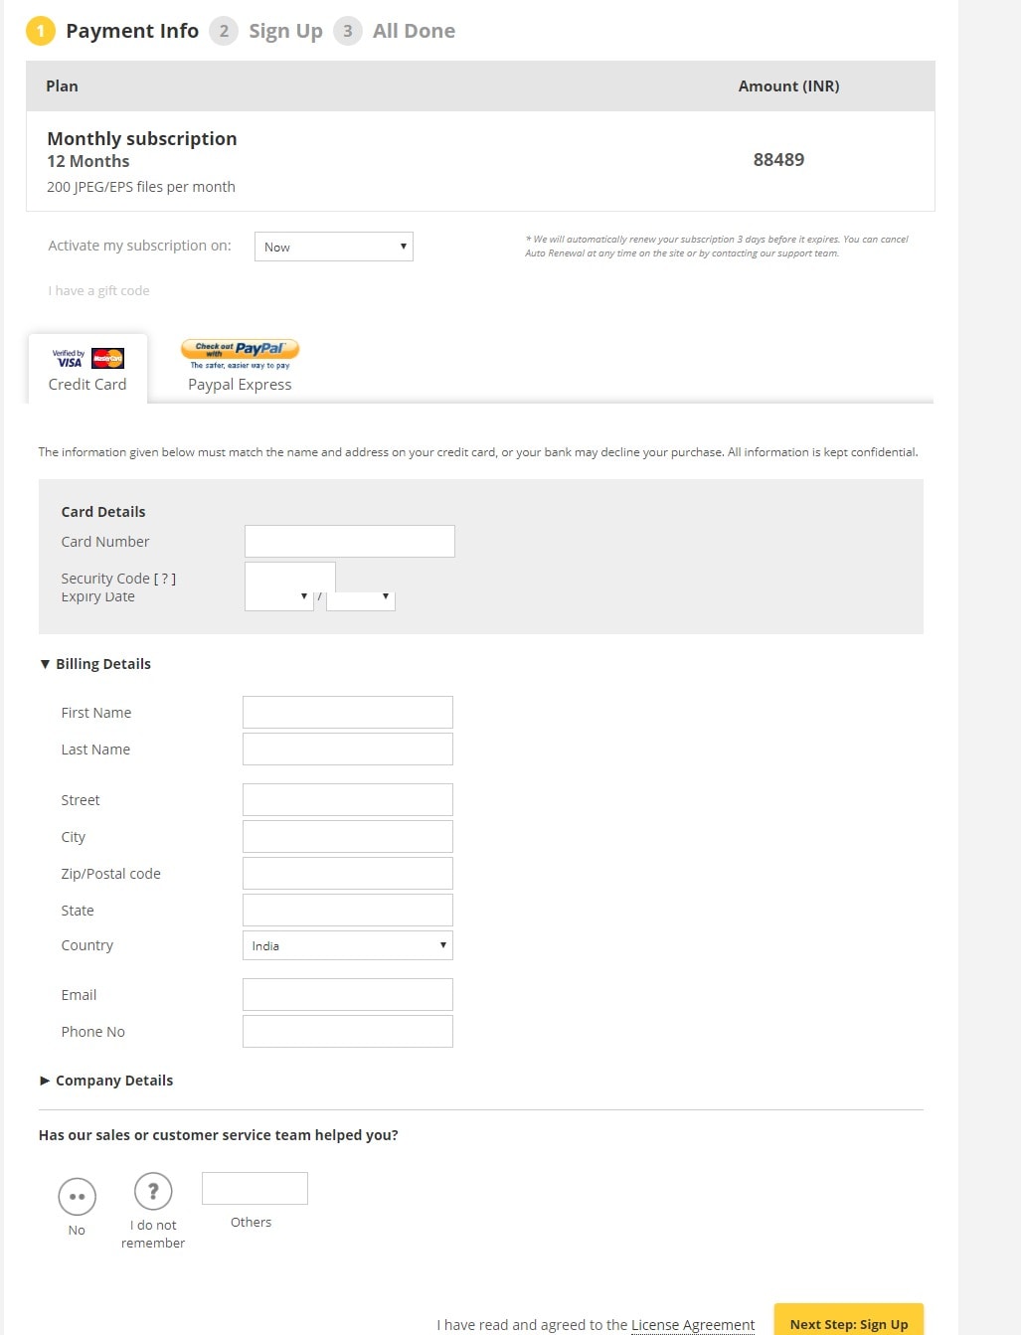Expand the Company Details section

coord(106,1081)
